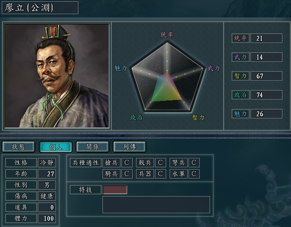Viewport: 291px width, 227px height.
Task: Open the 關係 tab
Action: 93,147
